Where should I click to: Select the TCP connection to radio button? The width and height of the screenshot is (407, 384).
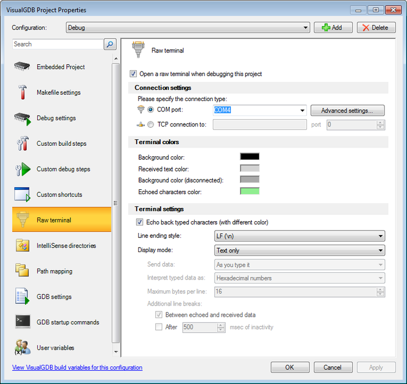151,125
